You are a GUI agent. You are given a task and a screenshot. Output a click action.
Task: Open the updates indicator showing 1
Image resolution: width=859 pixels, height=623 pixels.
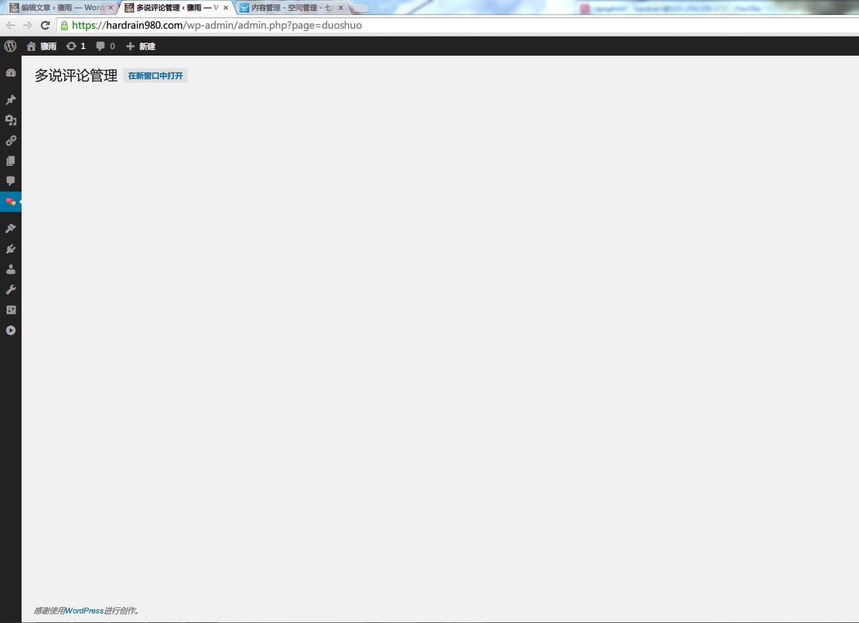tap(76, 46)
